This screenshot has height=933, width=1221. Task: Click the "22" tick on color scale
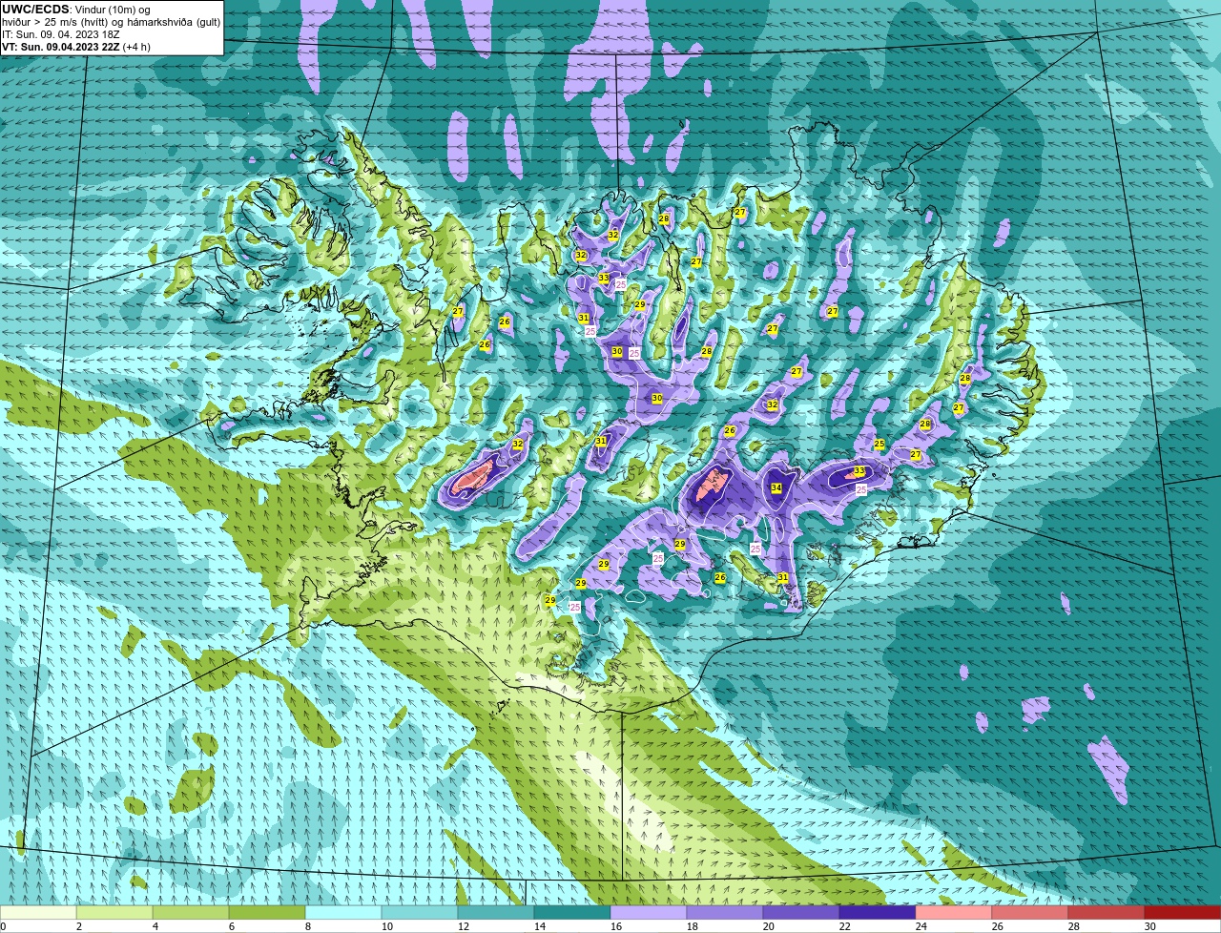[x=845, y=926]
